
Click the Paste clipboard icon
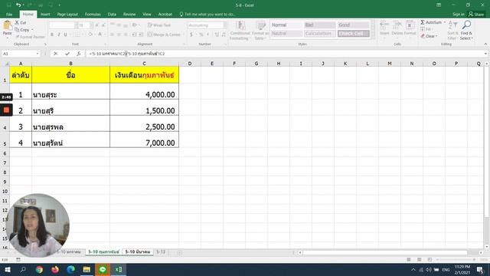[7, 25]
